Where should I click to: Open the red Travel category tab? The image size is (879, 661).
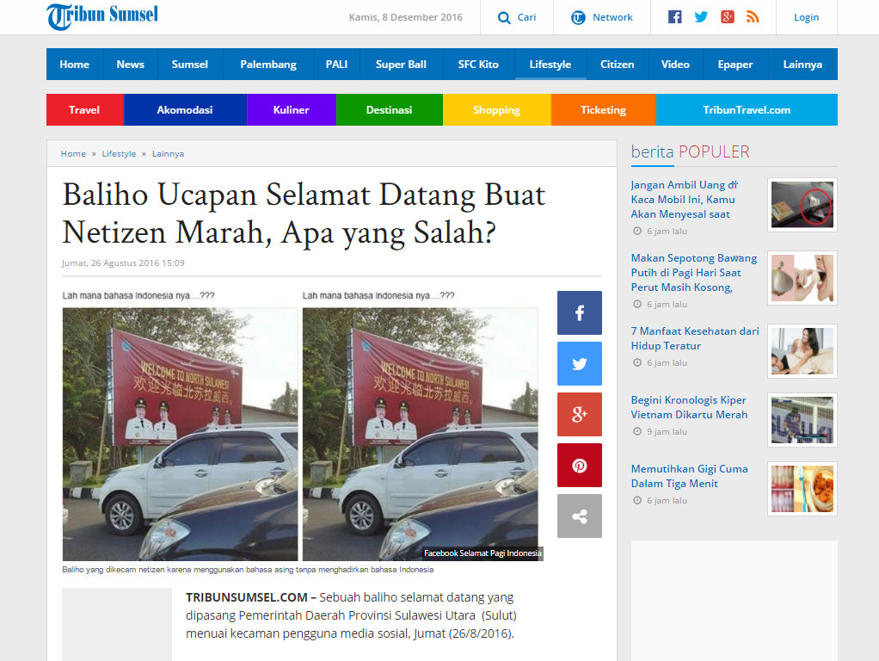click(x=84, y=110)
